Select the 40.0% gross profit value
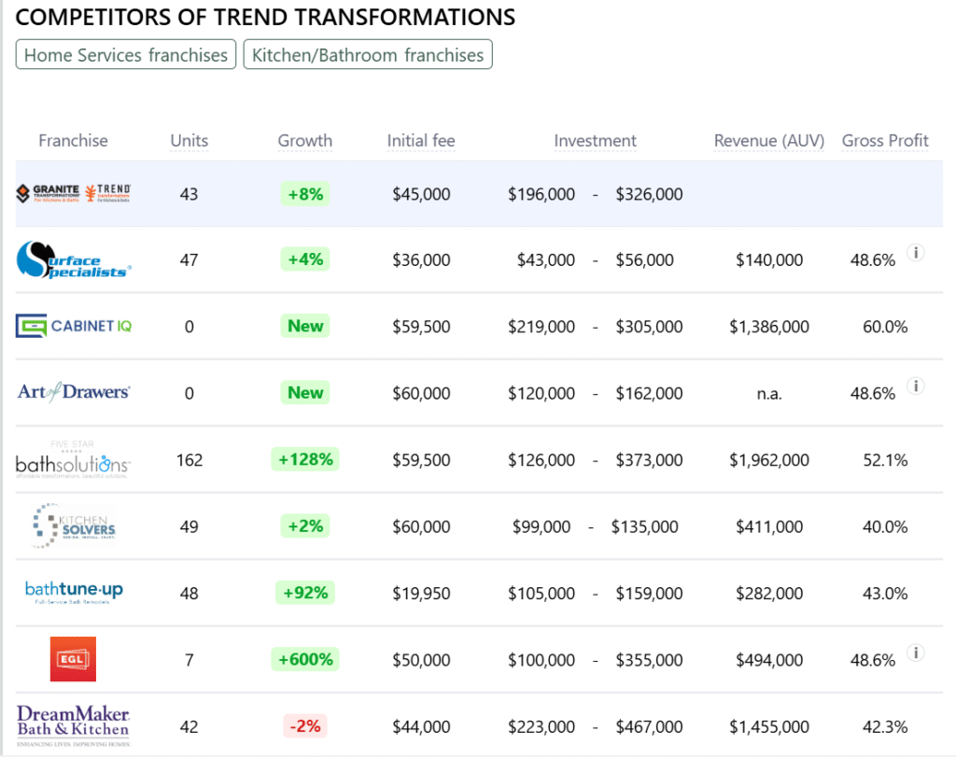 (885, 526)
